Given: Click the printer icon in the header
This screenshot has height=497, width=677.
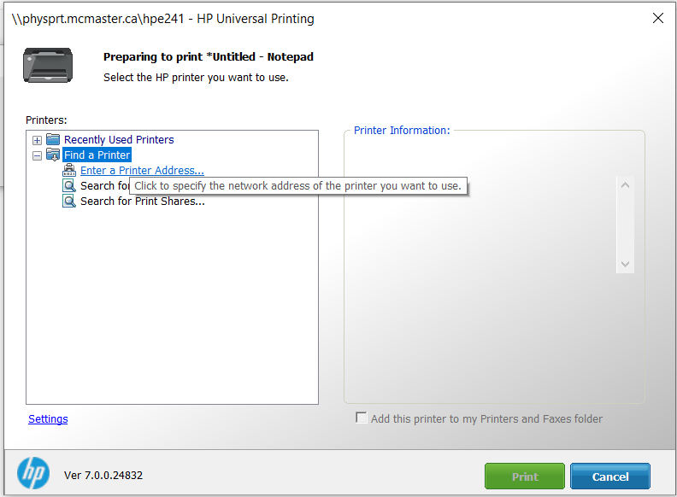Looking at the screenshot, I should click(48, 65).
